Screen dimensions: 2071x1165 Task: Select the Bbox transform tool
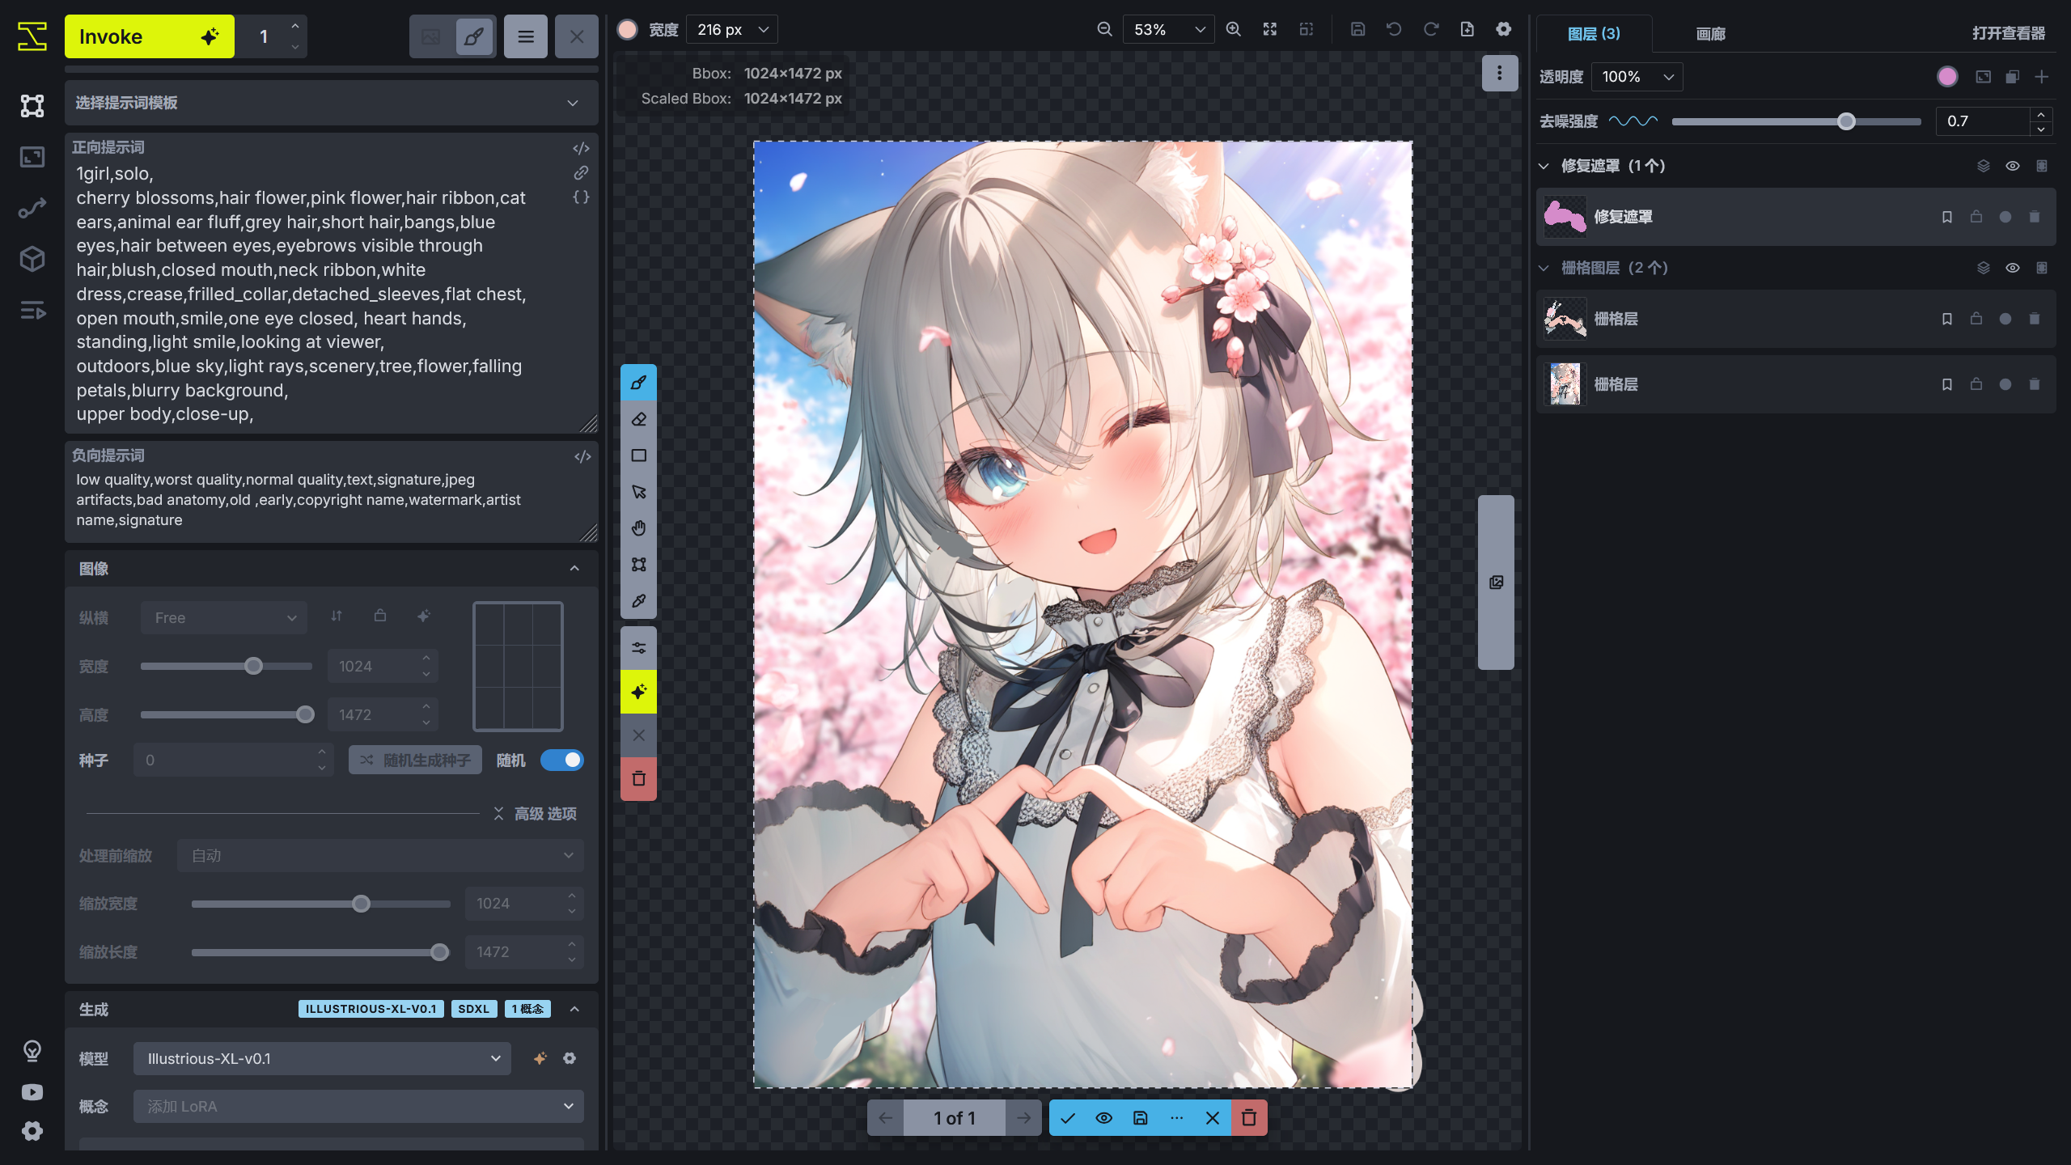click(x=638, y=564)
